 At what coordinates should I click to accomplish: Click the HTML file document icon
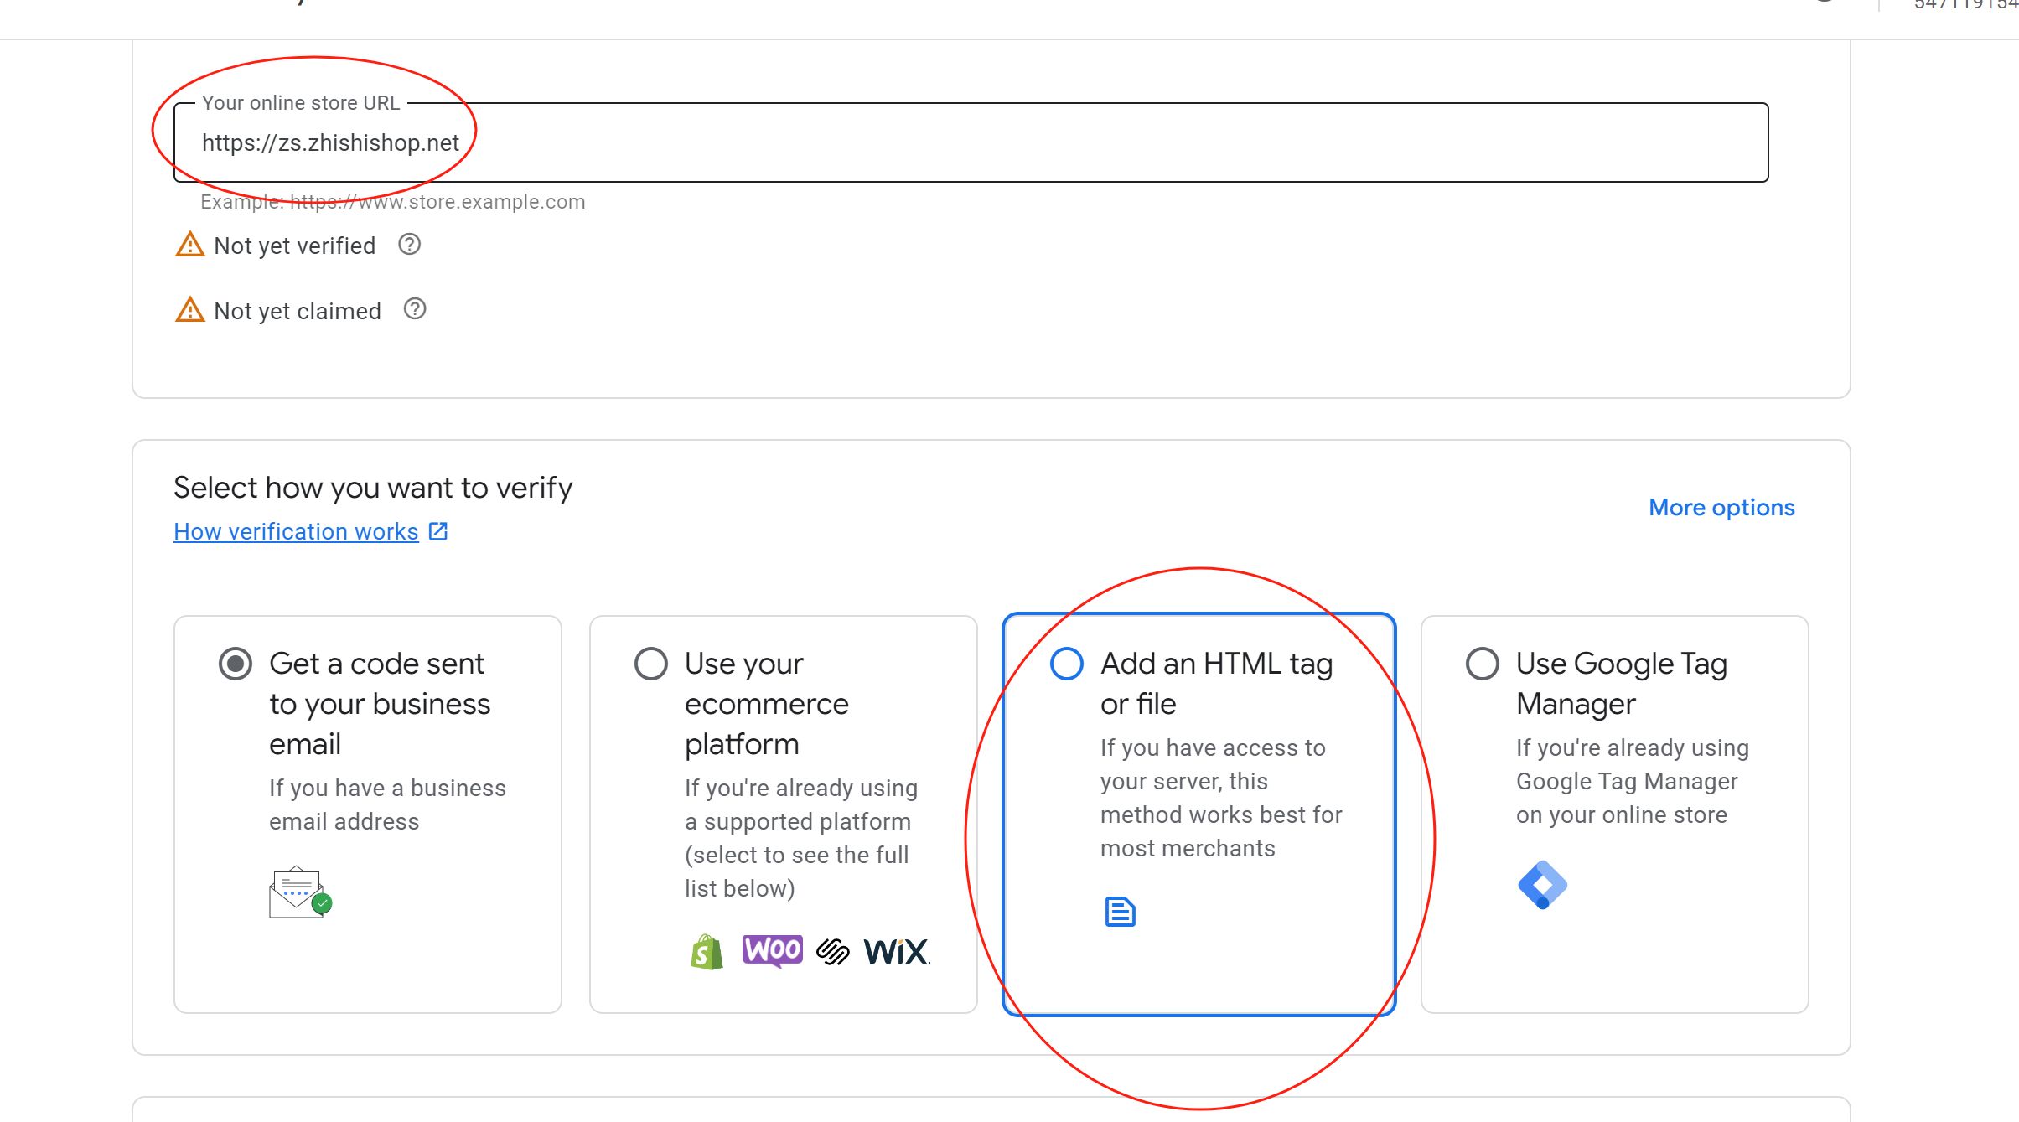1120,912
